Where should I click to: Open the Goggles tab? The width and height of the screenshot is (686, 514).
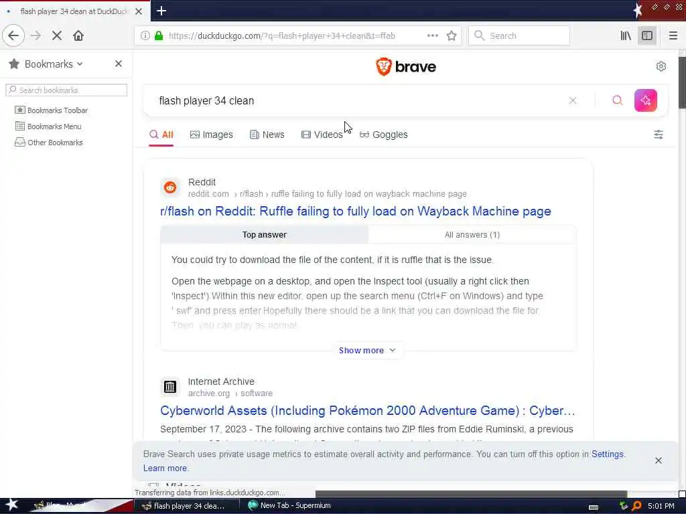383,135
